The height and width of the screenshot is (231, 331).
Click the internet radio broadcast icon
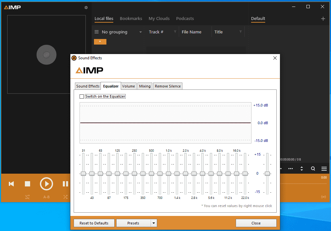point(323,197)
